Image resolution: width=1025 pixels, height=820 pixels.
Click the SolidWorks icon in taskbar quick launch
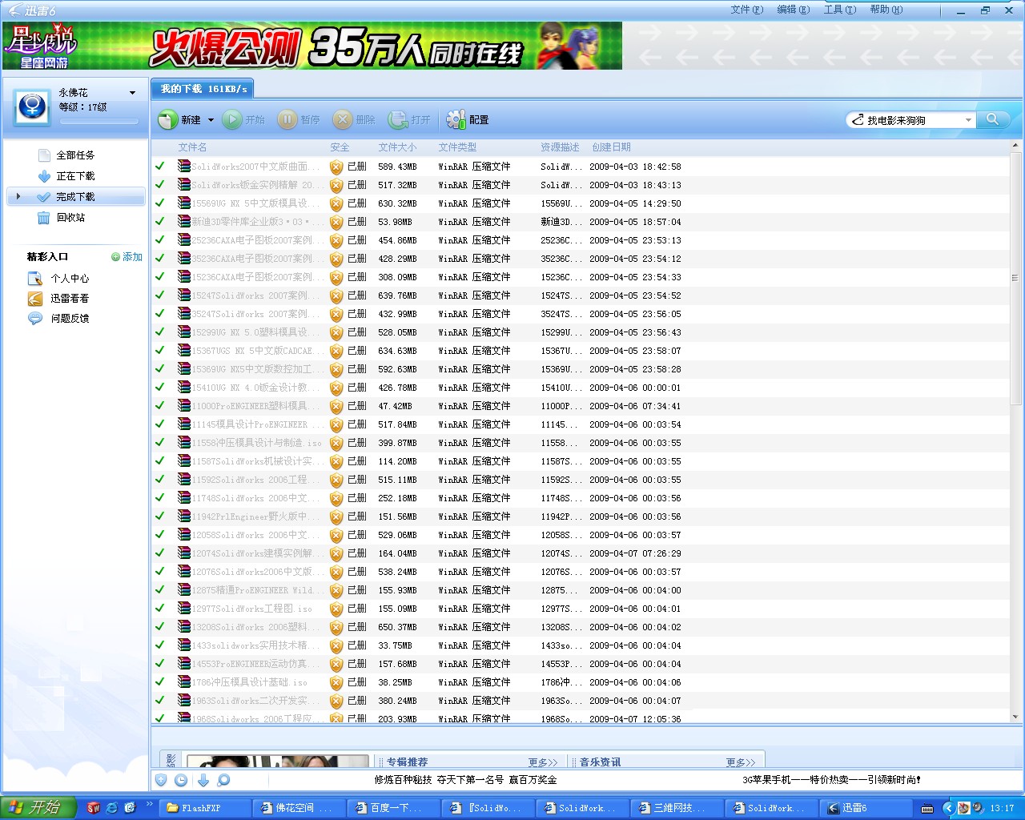[94, 808]
